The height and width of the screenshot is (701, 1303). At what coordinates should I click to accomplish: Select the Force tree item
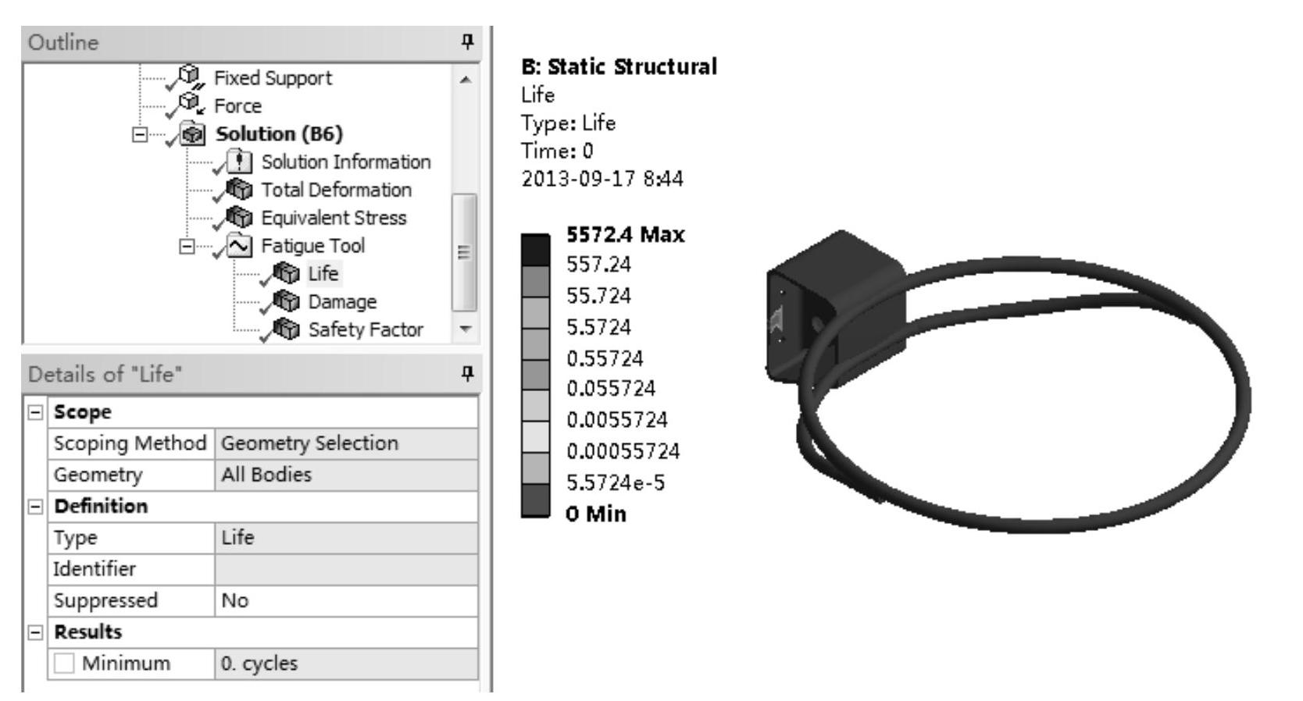238,106
